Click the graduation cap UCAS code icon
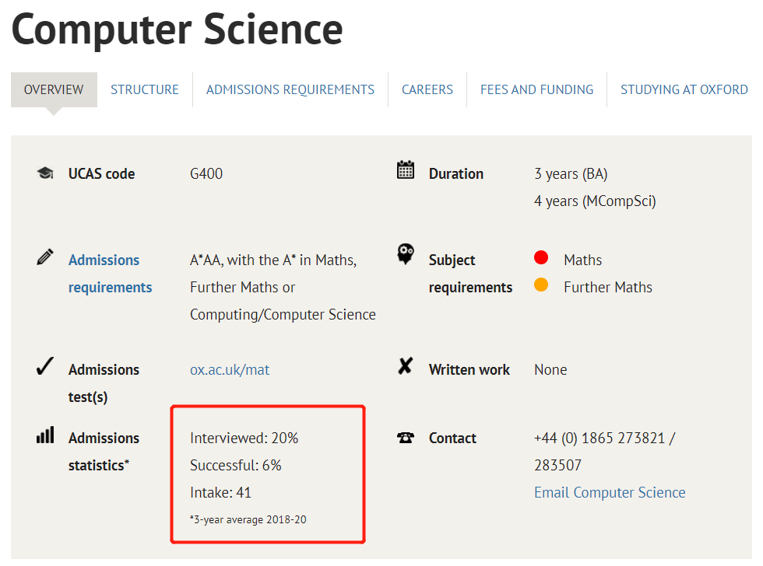 coord(45,173)
